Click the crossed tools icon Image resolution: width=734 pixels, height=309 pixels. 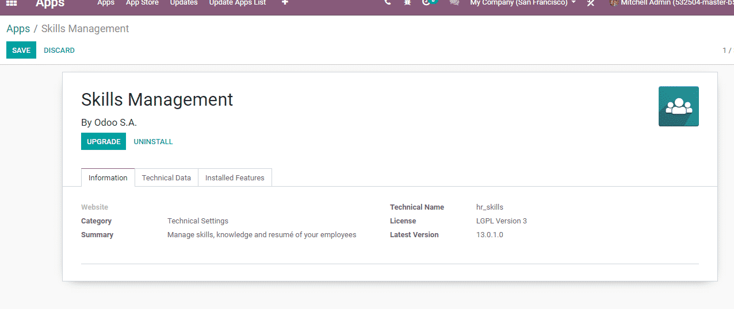point(590,3)
